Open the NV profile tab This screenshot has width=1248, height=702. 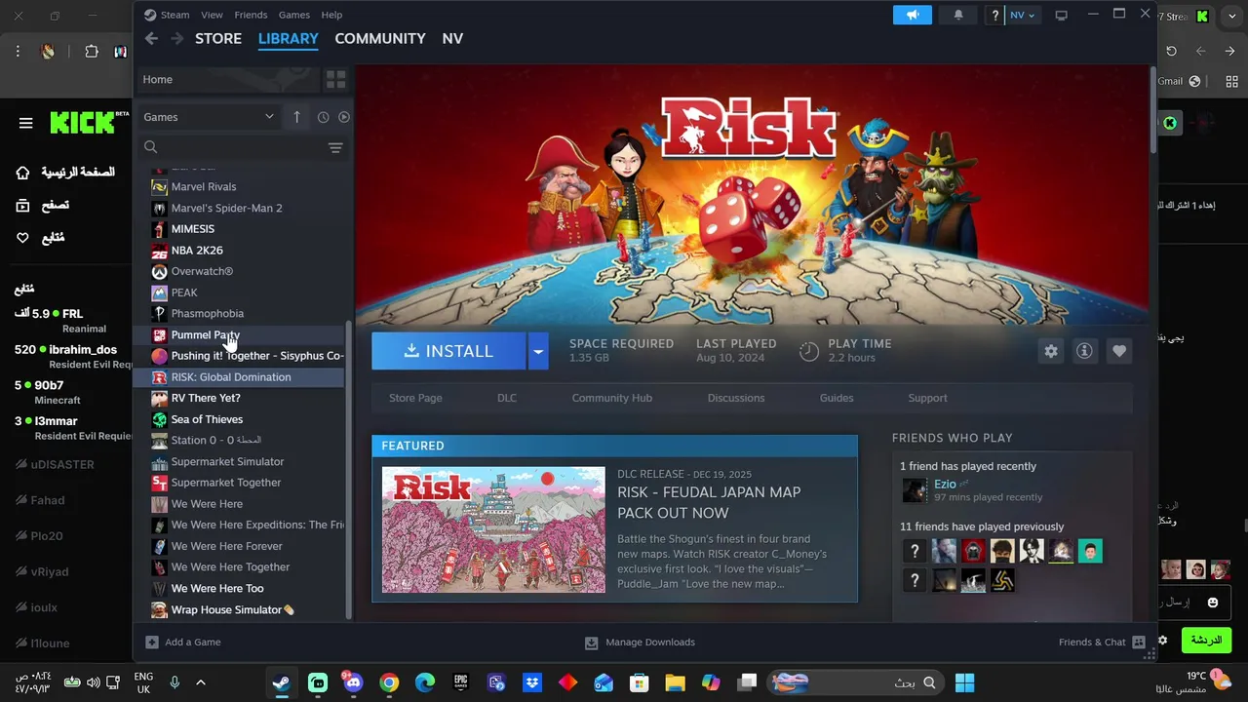click(x=452, y=38)
